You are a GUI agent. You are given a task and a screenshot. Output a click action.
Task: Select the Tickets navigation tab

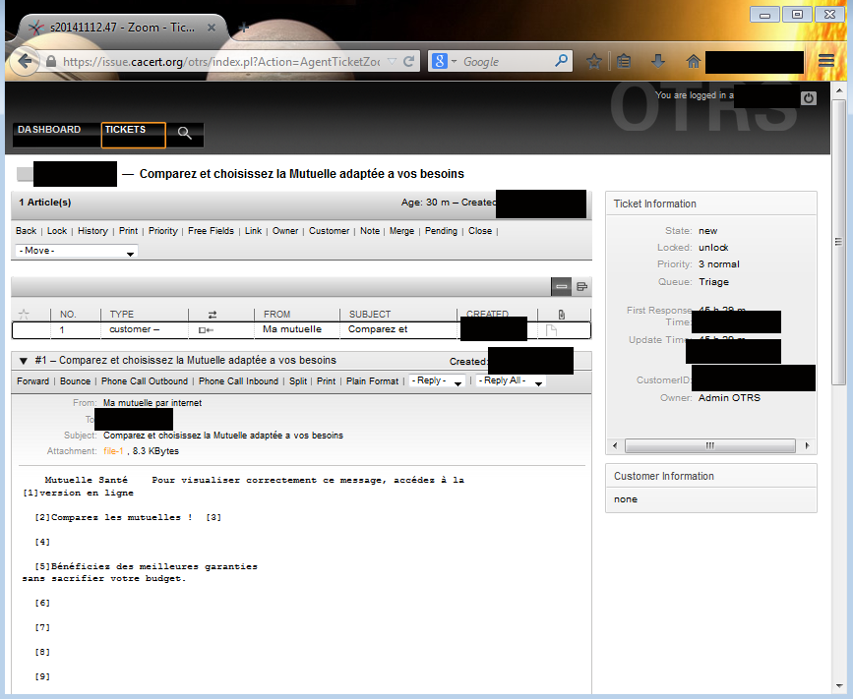pyautogui.click(x=133, y=134)
